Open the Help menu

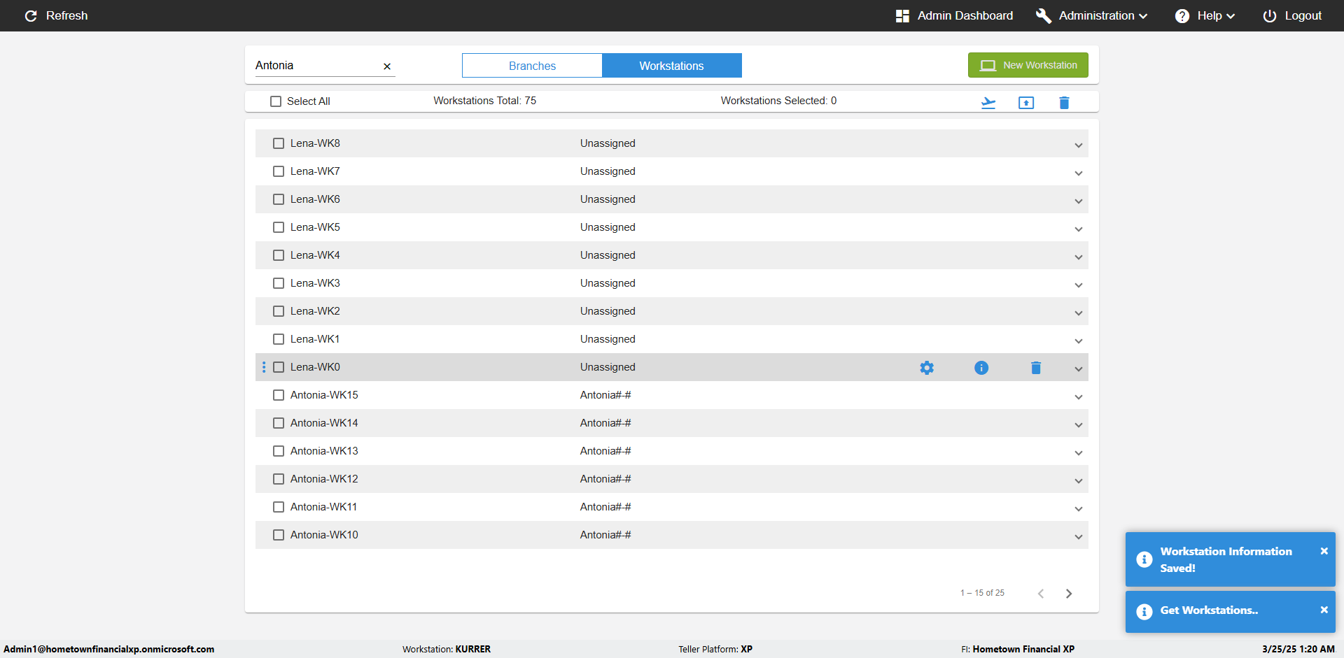coord(1205,15)
